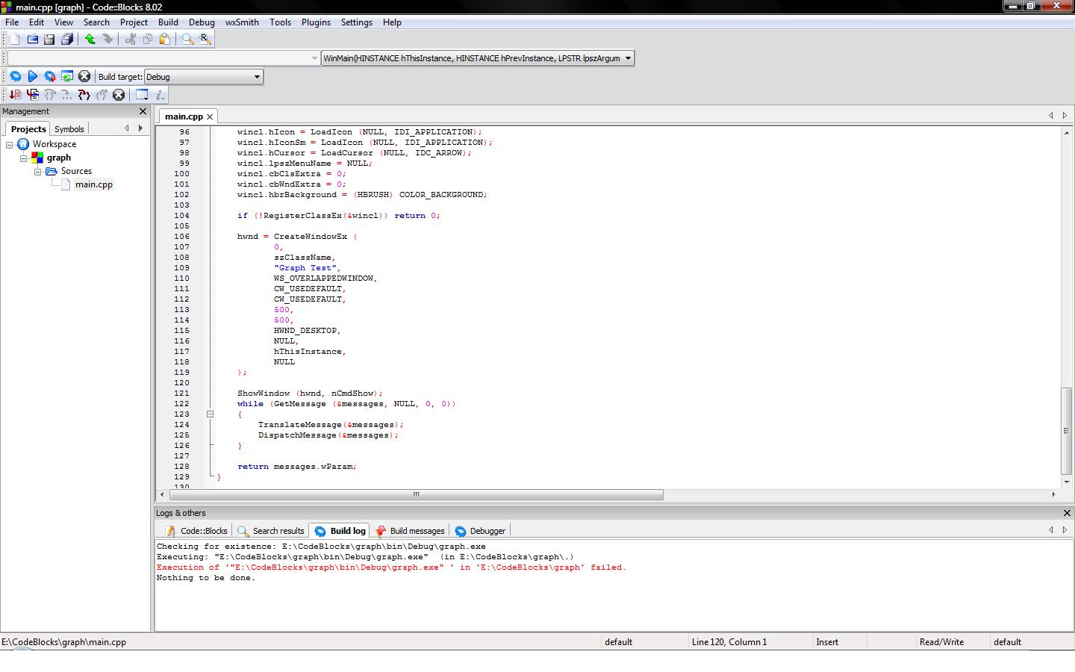This screenshot has height=672, width=1075.
Task: Click the Debug/Continue icon
Action: 15,95
